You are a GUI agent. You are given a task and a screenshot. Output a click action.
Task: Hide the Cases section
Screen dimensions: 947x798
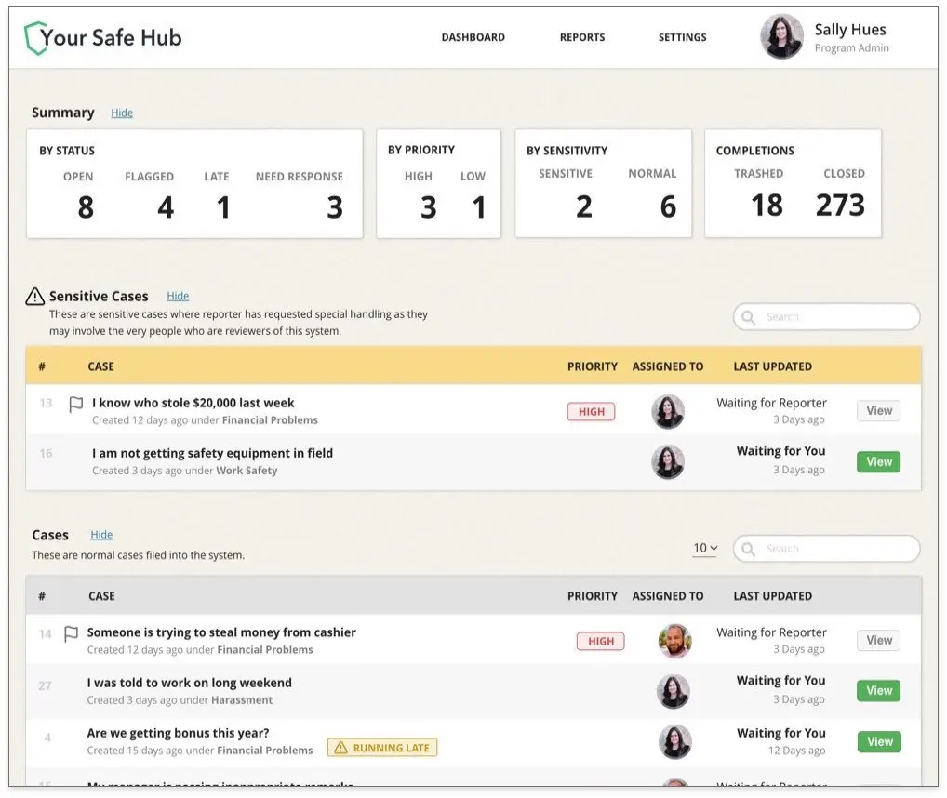click(101, 536)
